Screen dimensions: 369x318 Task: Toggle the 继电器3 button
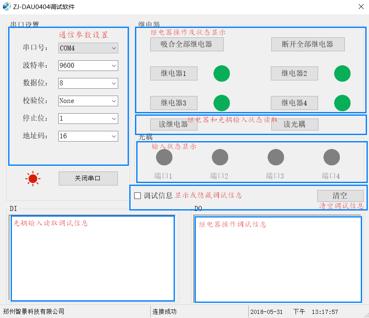[x=174, y=103]
